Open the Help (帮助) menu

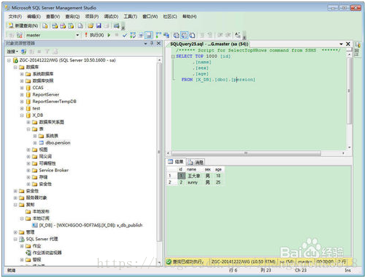[x=190, y=17]
